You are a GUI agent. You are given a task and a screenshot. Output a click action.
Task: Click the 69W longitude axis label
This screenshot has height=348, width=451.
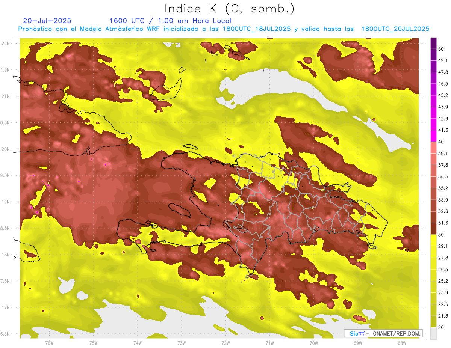point(358,342)
